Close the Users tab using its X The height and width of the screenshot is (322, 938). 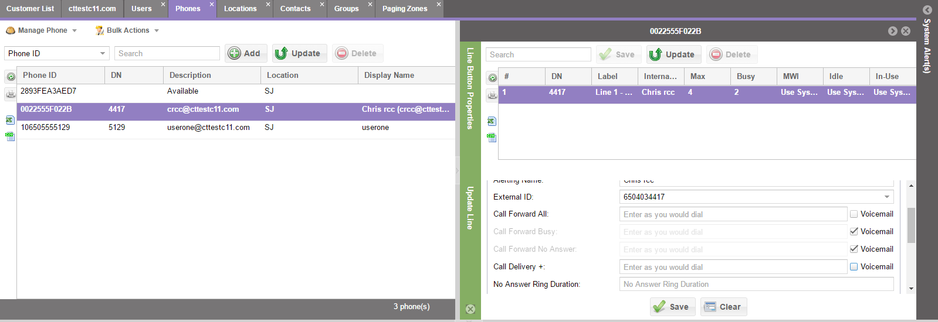[x=163, y=4]
